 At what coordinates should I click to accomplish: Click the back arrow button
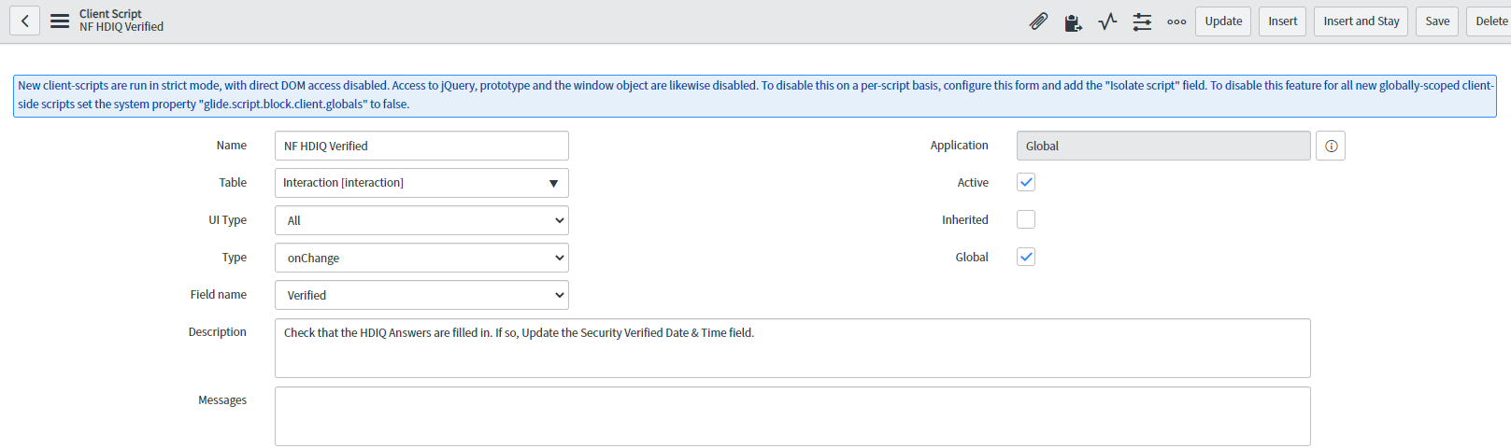pyautogui.click(x=25, y=21)
